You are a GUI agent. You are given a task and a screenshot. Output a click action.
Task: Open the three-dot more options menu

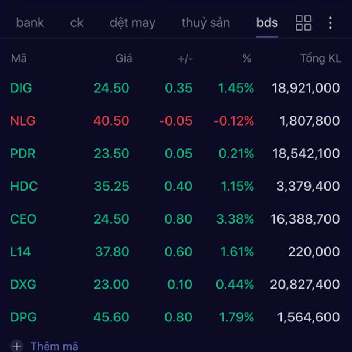tap(330, 23)
